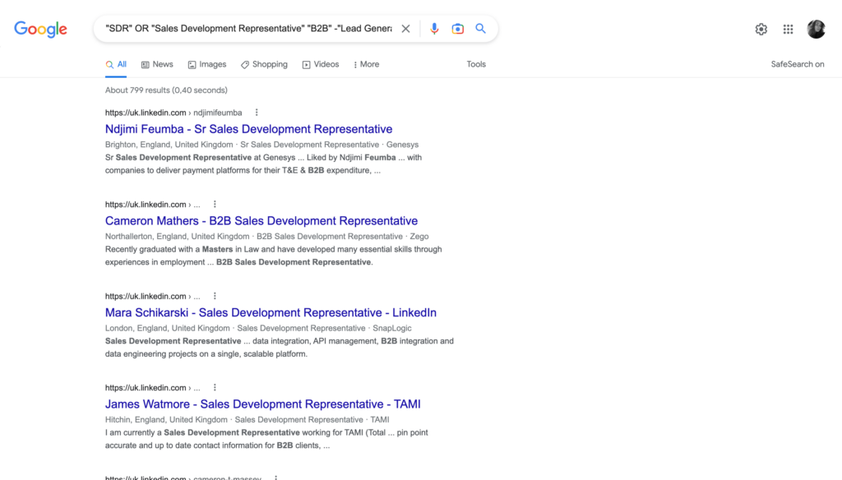Click the account profile avatar

pyautogui.click(x=816, y=28)
